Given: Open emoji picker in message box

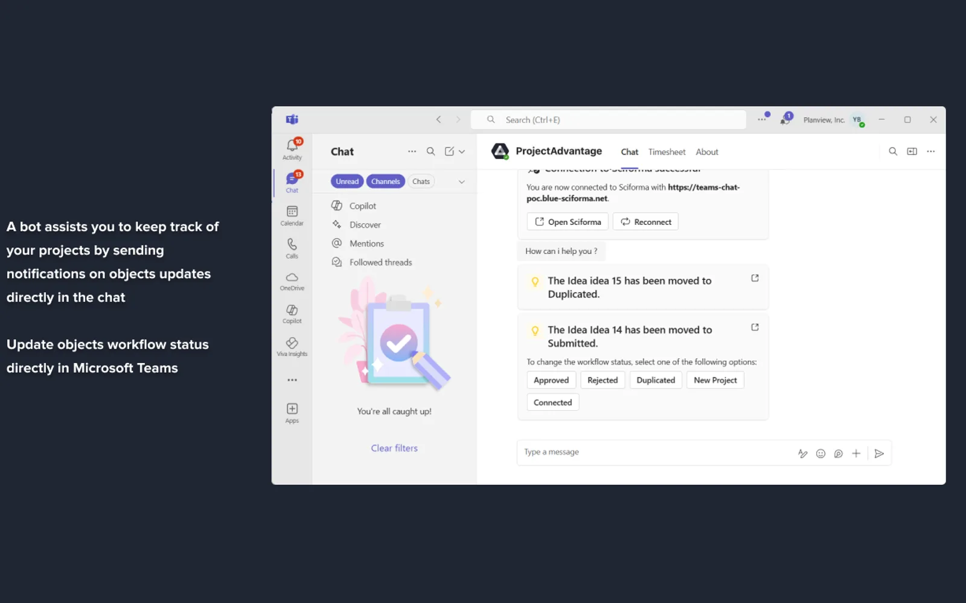Looking at the screenshot, I should 820,453.
